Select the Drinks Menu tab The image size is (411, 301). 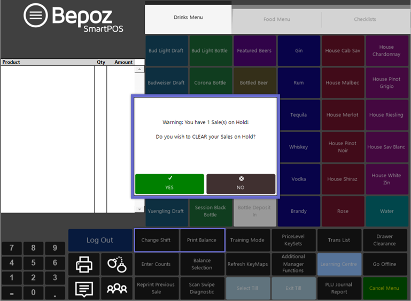188,18
